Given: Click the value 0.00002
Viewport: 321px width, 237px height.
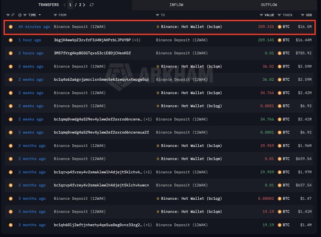Looking at the screenshot, I should point(266,198).
